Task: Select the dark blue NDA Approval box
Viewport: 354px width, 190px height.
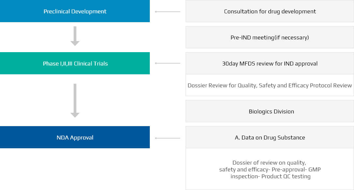Action: (75, 138)
